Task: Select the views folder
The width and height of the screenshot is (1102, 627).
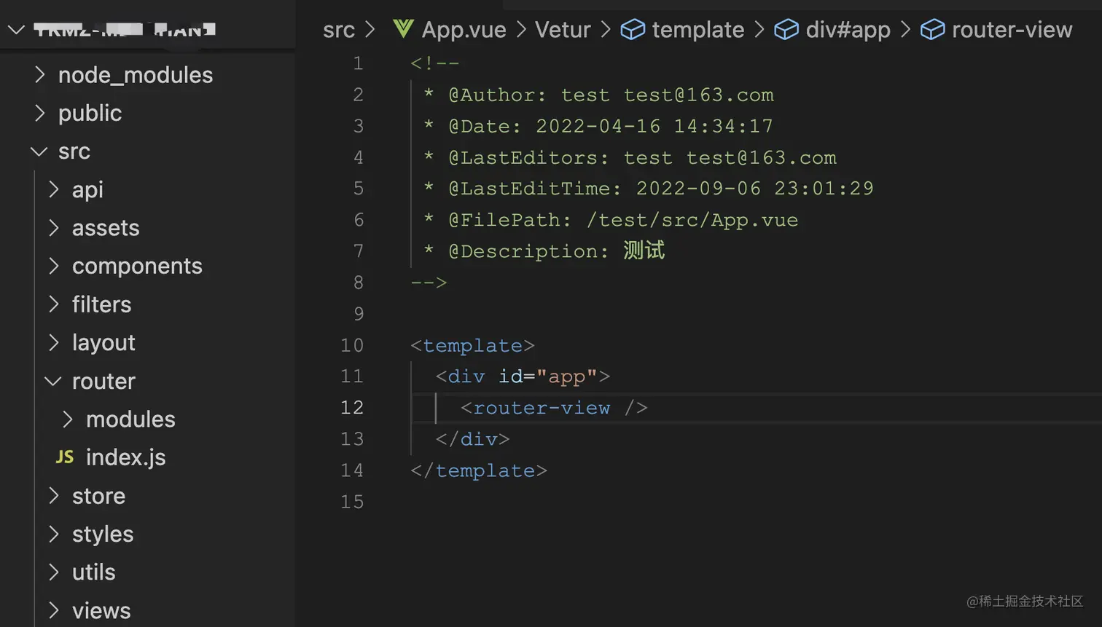Action: [x=101, y=611]
